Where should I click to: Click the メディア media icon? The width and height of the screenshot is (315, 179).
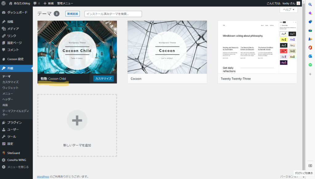(4, 29)
